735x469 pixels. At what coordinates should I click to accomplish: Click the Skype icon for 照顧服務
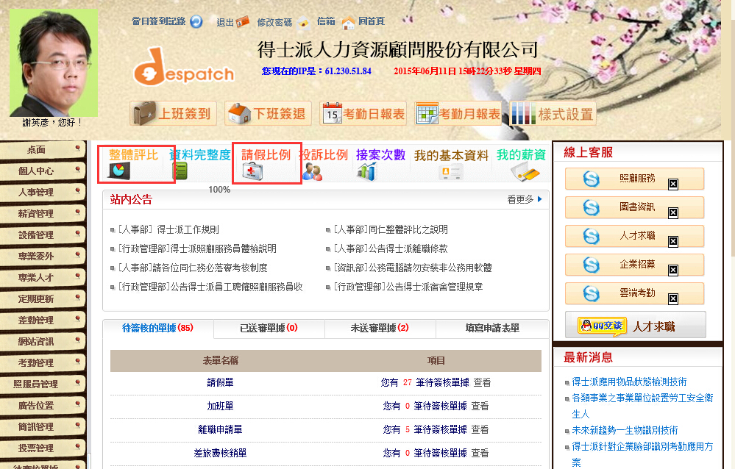coord(591,179)
